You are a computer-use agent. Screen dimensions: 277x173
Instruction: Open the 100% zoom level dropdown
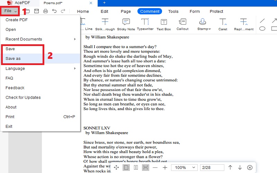[x=185, y=167]
